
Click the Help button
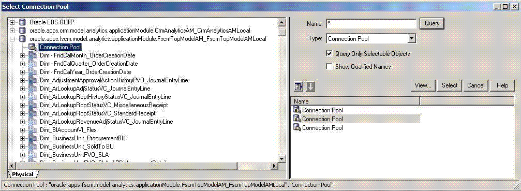click(x=502, y=85)
